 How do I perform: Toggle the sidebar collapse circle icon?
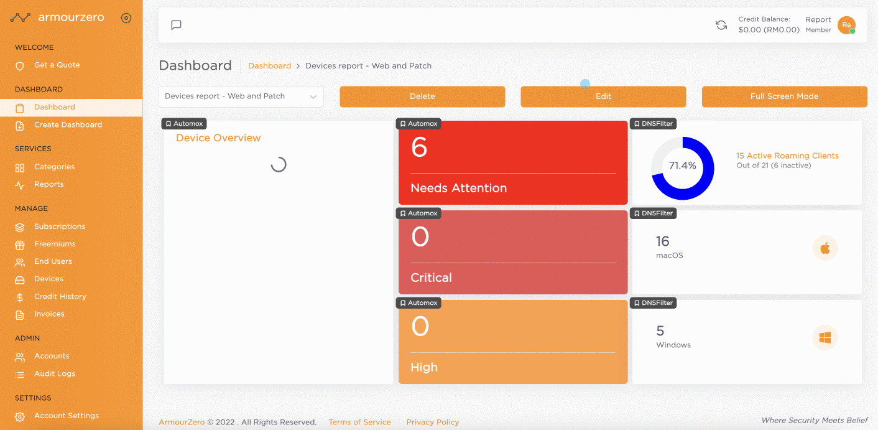[126, 18]
